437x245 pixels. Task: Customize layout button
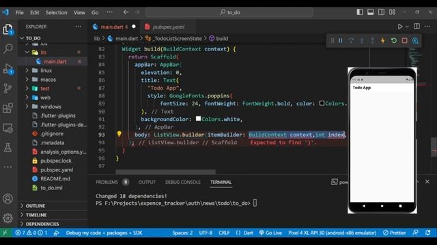point(392,12)
